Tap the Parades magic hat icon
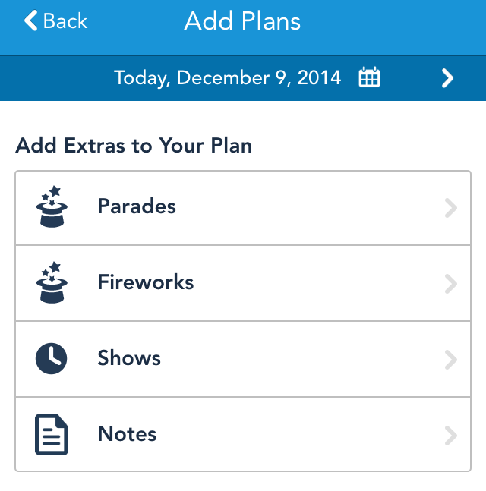This screenshot has height=491, width=486. [52, 206]
